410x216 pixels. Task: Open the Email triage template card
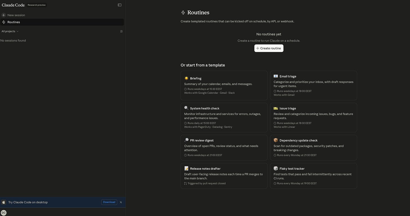pos(313,85)
